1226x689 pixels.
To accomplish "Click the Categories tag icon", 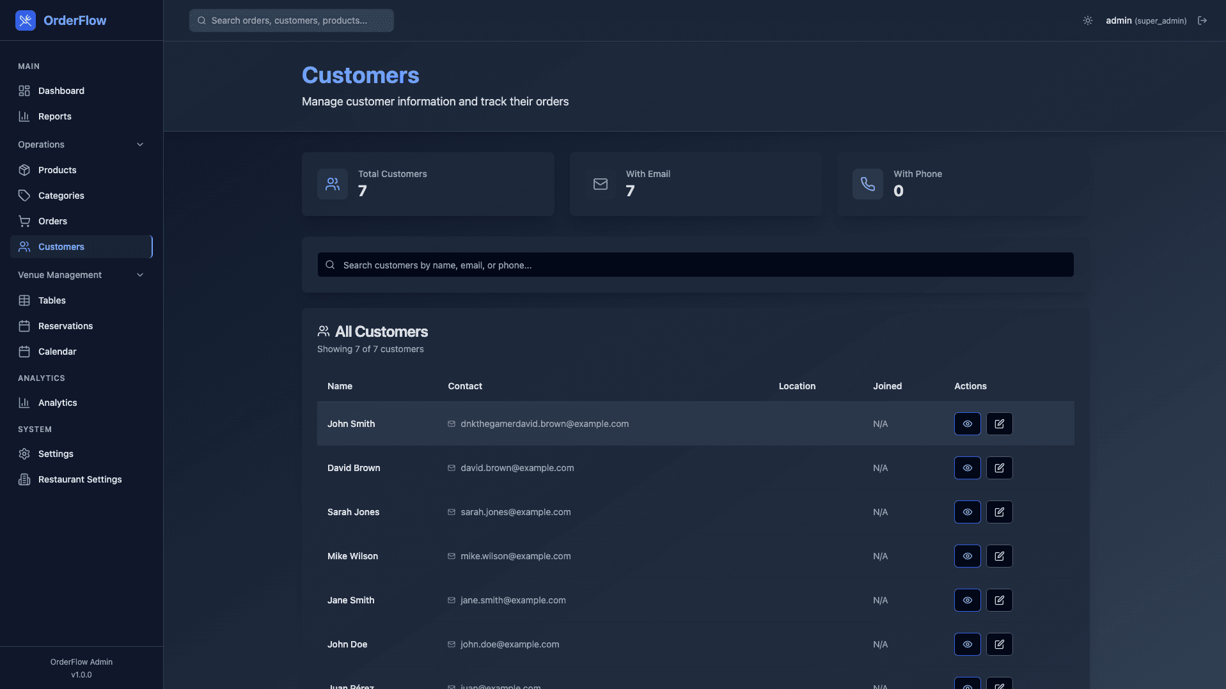I will [x=24, y=196].
